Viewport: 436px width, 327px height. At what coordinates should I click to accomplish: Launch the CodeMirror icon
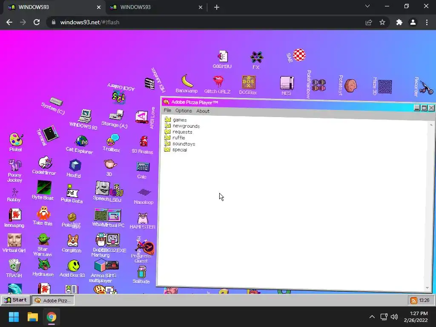[x=45, y=162]
